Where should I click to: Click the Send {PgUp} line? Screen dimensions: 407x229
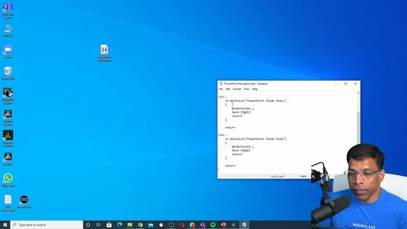click(x=241, y=150)
